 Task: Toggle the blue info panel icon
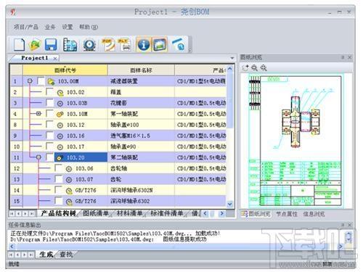click(x=144, y=45)
